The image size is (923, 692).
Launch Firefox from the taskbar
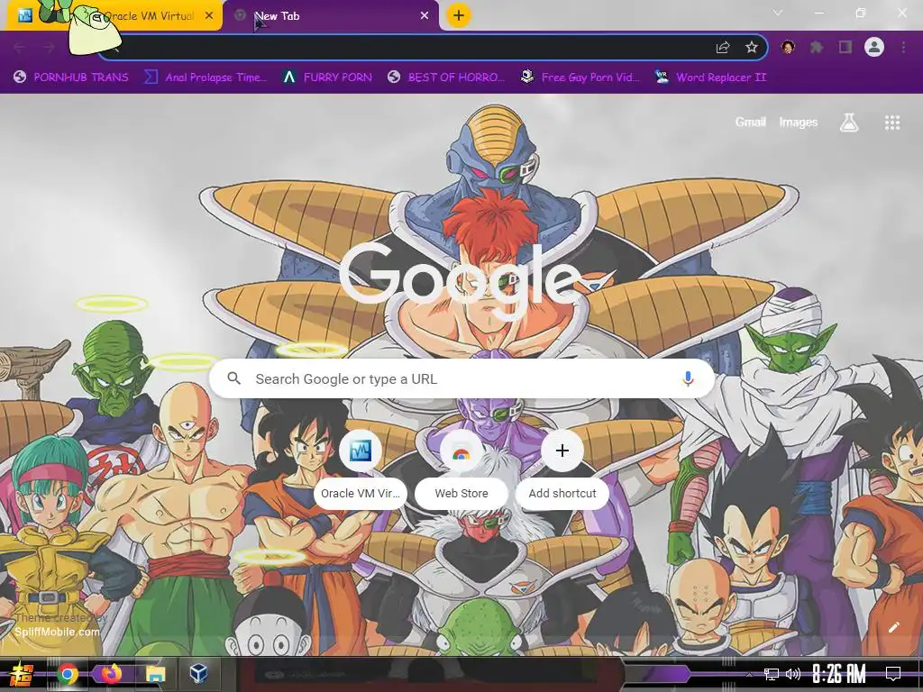tap(111, 674)
